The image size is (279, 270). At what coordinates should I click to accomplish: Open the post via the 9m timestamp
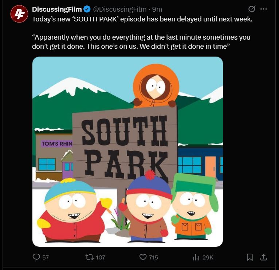[157, 9]
